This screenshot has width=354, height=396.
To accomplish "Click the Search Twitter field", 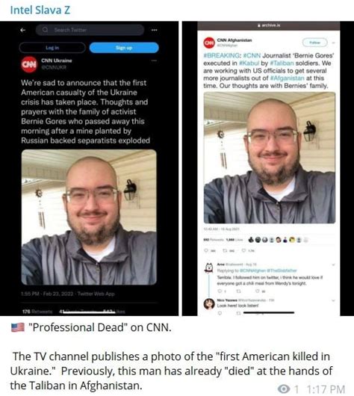I will tap(90, 30).
